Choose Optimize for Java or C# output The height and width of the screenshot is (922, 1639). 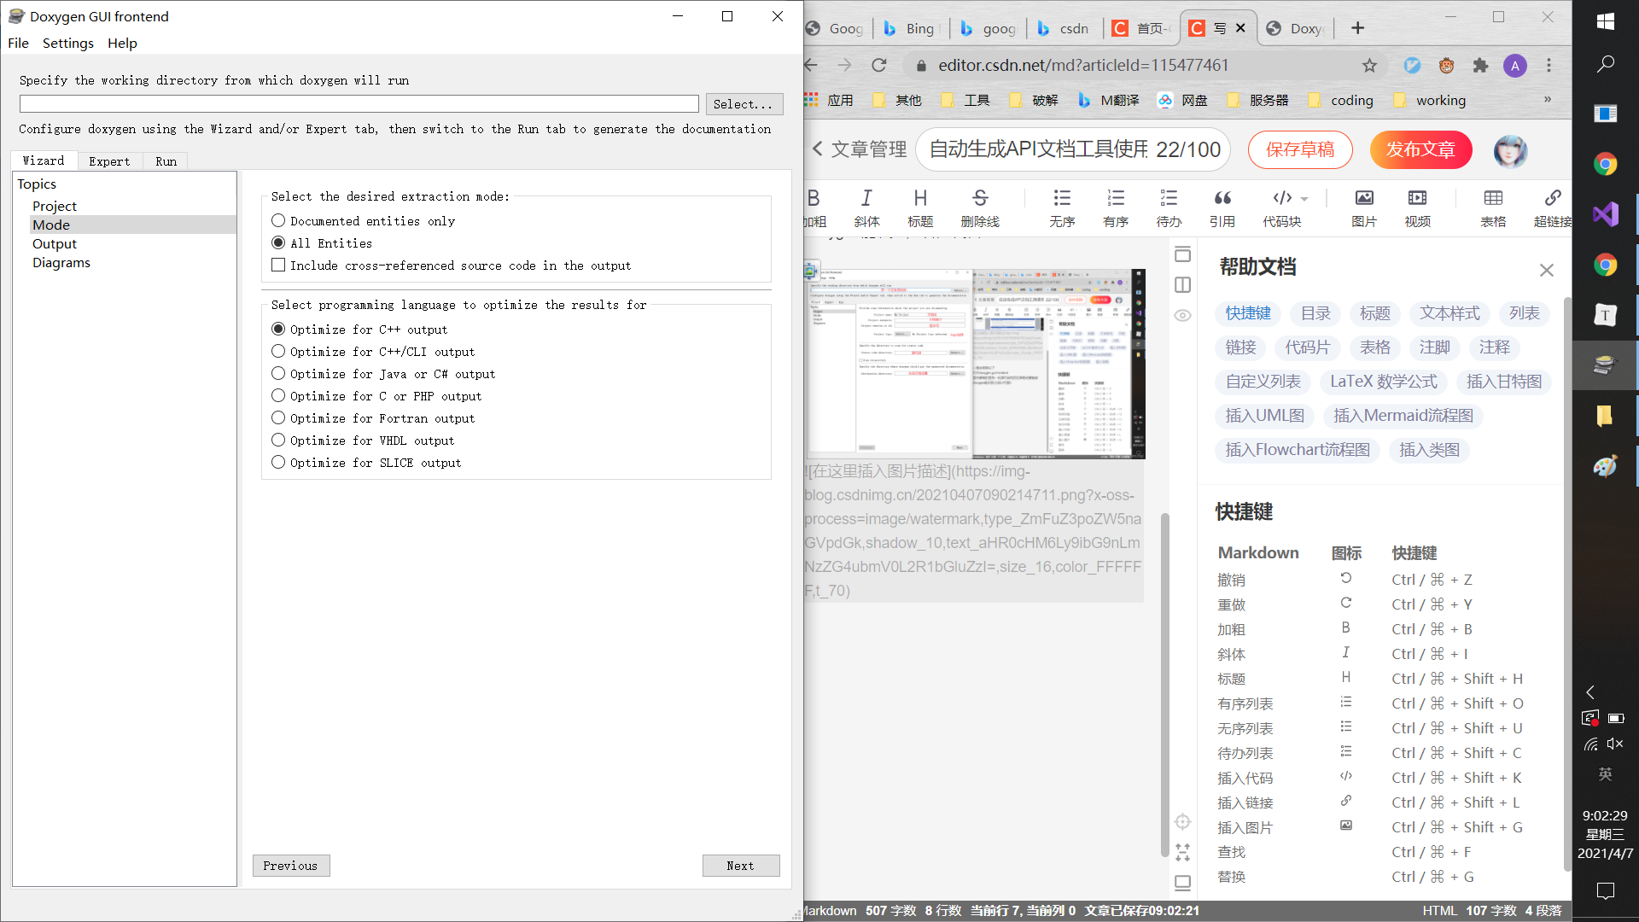[x=278, y=374]
